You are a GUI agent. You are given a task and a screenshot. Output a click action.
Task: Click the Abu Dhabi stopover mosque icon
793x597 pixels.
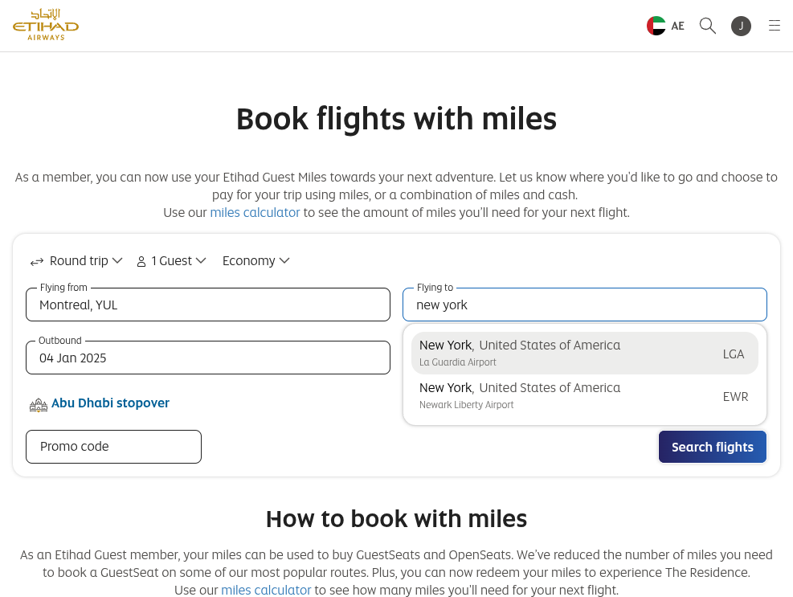click(39, 405)
